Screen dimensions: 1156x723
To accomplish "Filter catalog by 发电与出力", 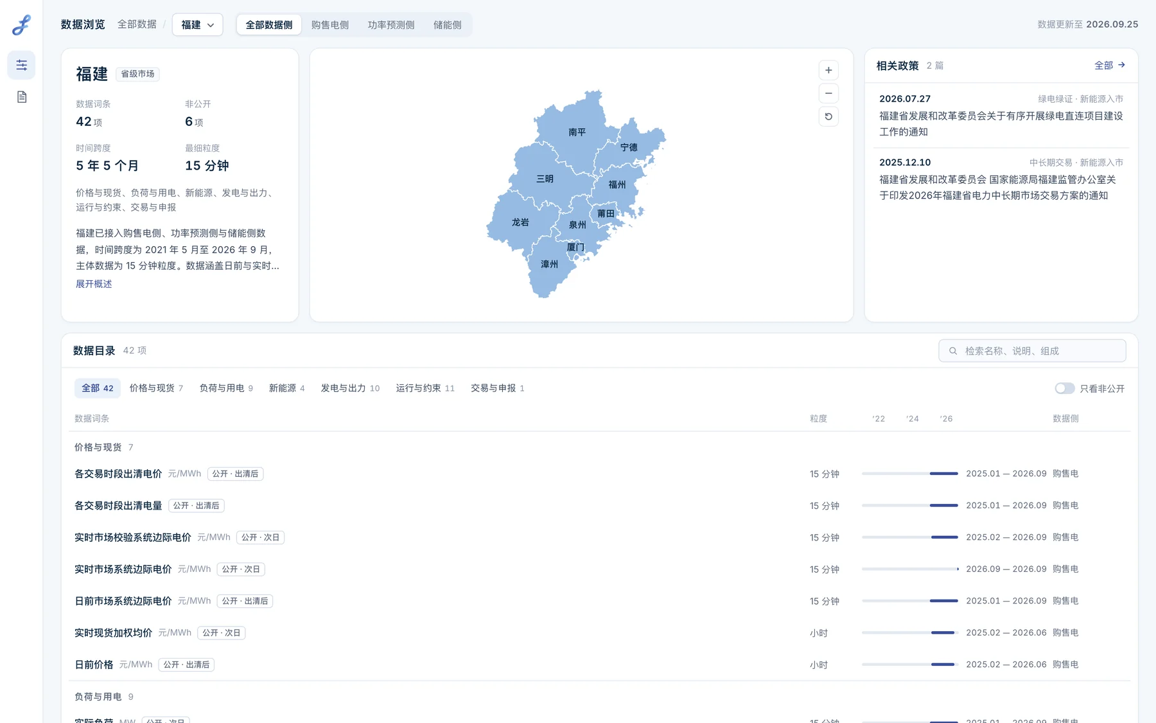I will (350, 388).
